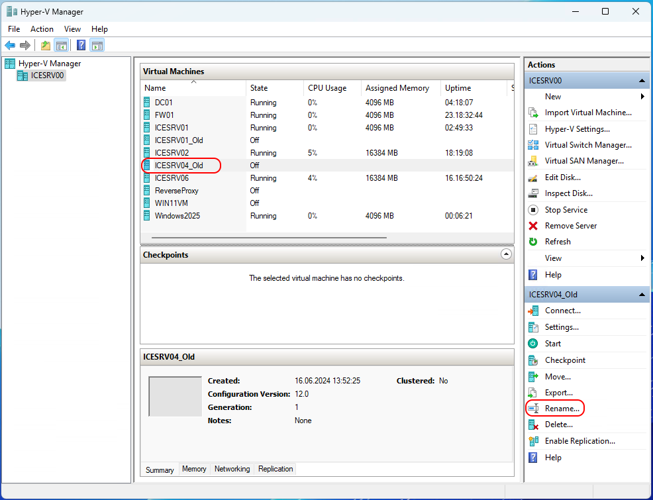Screen dimensions: 653x500
Task: Select the FW01 virtual machine row
Action: tap(327, 115)
